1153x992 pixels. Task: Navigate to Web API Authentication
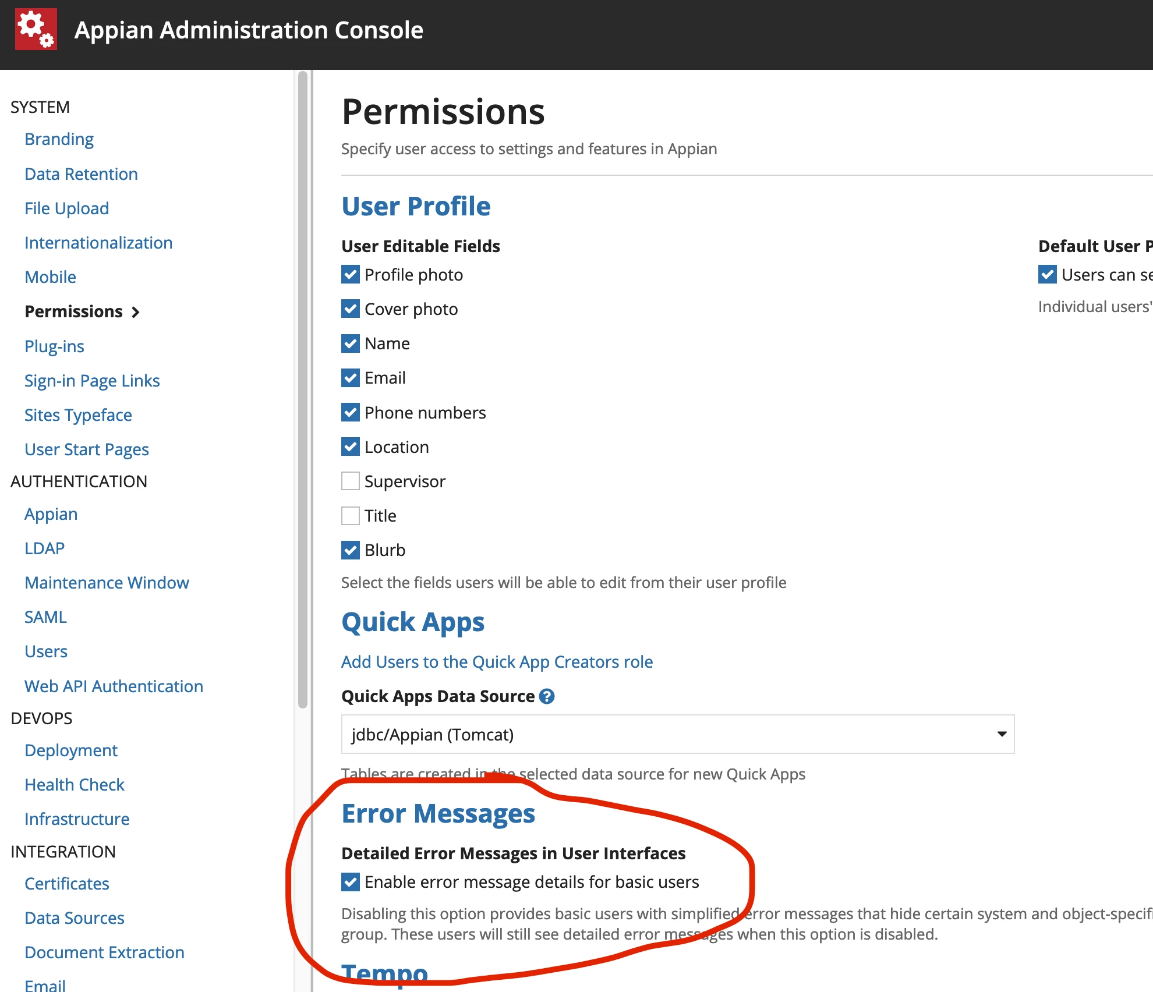point(114,686)
